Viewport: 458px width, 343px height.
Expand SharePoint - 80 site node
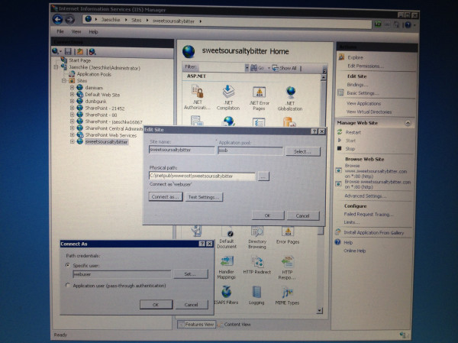pyautogui.click(x=72, y=115)
